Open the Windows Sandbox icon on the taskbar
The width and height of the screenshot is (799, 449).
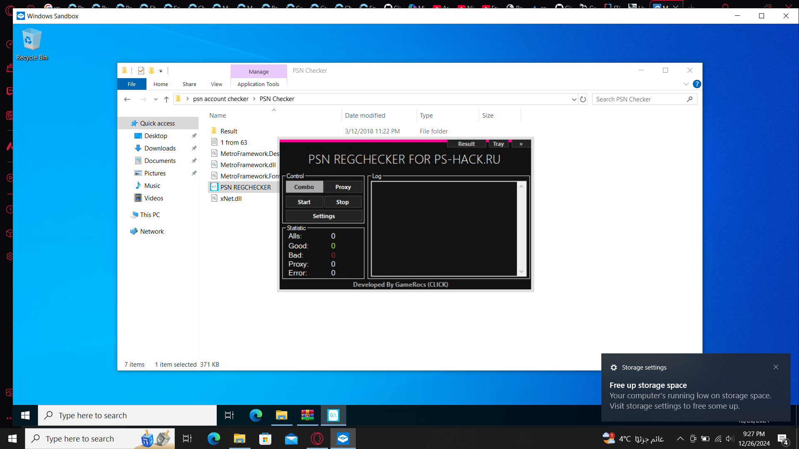342,439
